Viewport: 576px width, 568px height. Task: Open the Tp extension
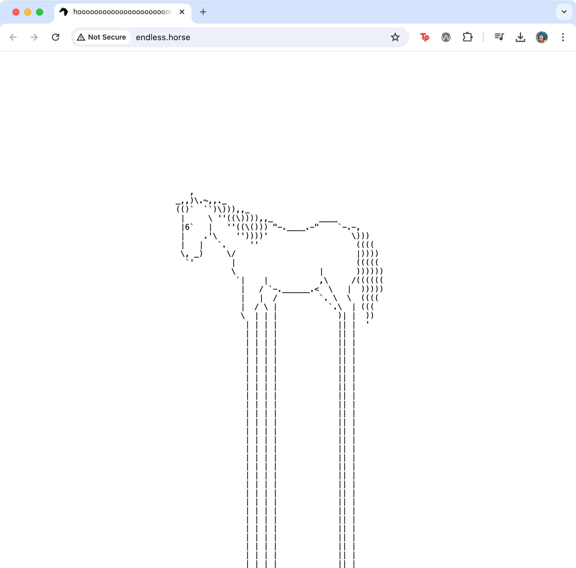424,37
